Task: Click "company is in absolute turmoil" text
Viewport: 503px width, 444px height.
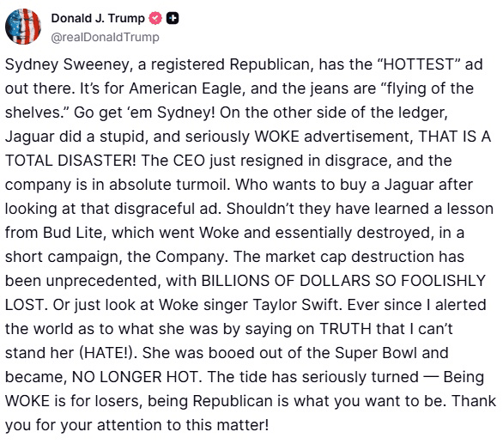Action: (x=118, y=186)
